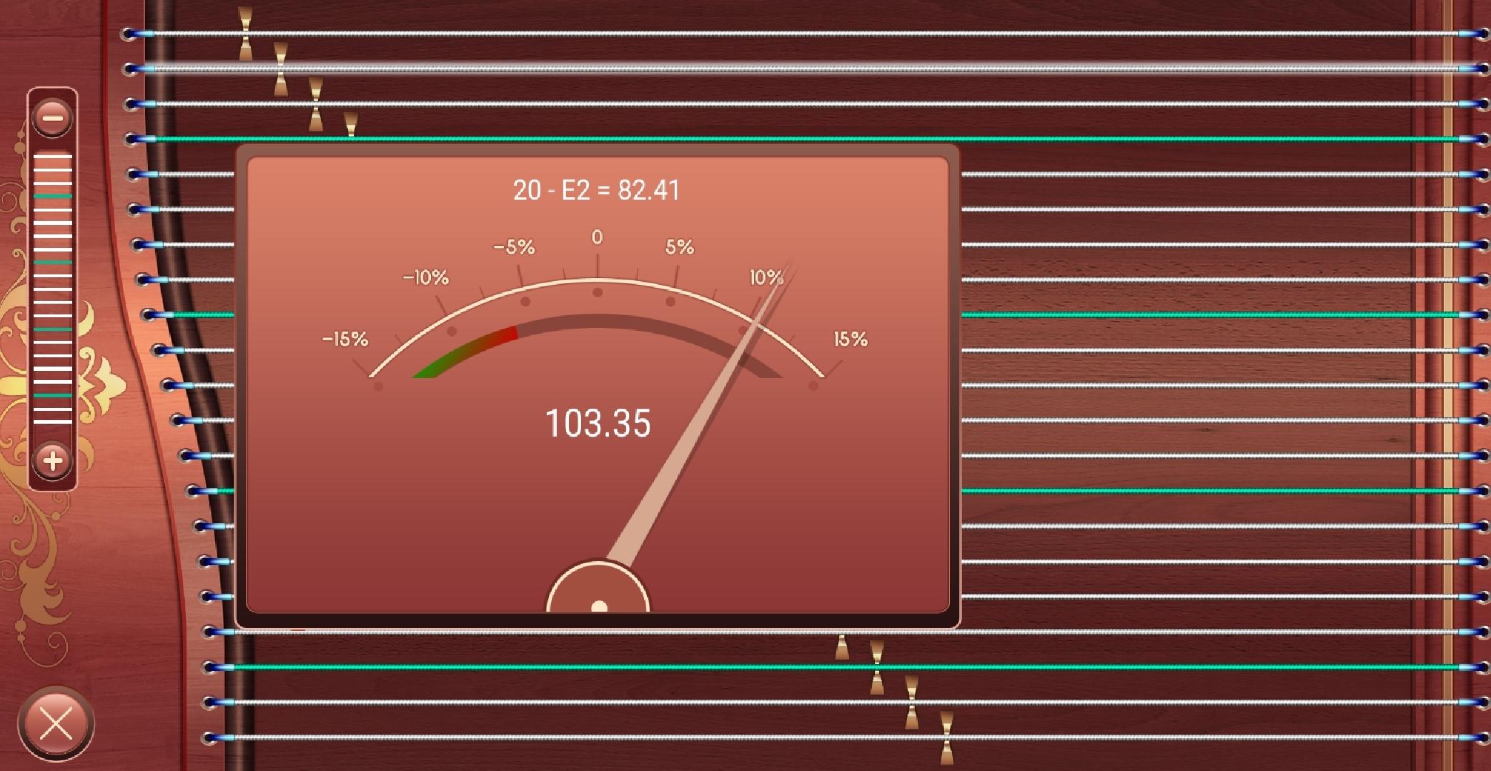
Task: Click the 0 mark on the tuner gauge
Action: click(597, 237)
